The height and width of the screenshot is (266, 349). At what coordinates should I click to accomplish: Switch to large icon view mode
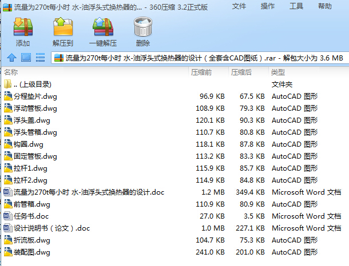26,58
